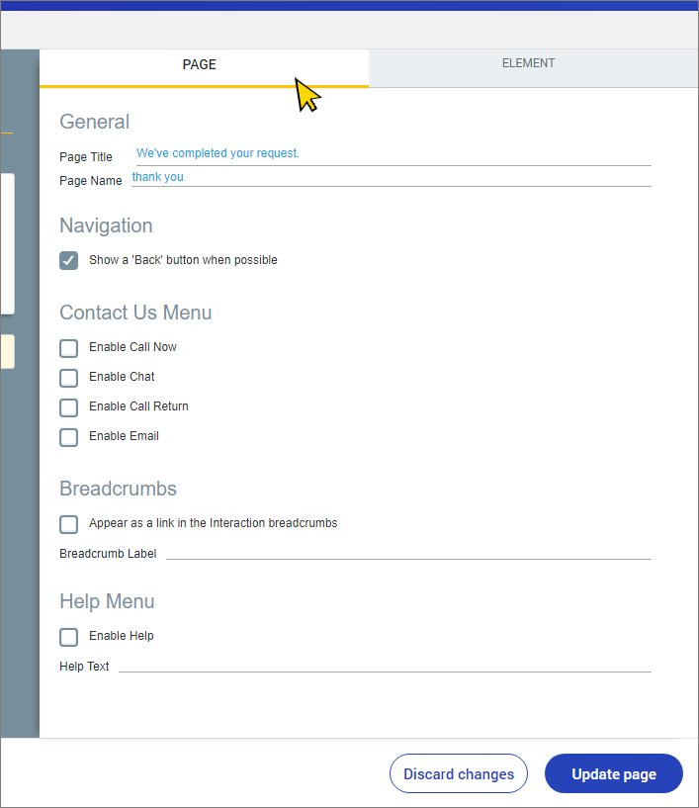Click the Help Menu section heading
Viewport: 699px width, 808px height.
[x=107, y=601]
